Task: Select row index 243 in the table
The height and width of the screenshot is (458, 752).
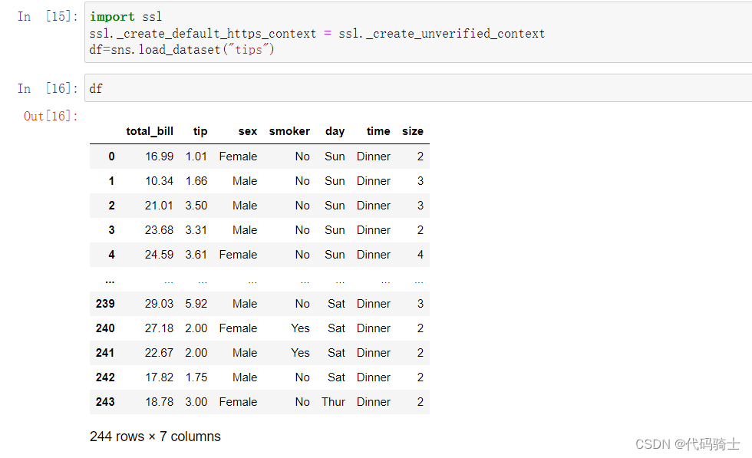Action: (104, 401)
